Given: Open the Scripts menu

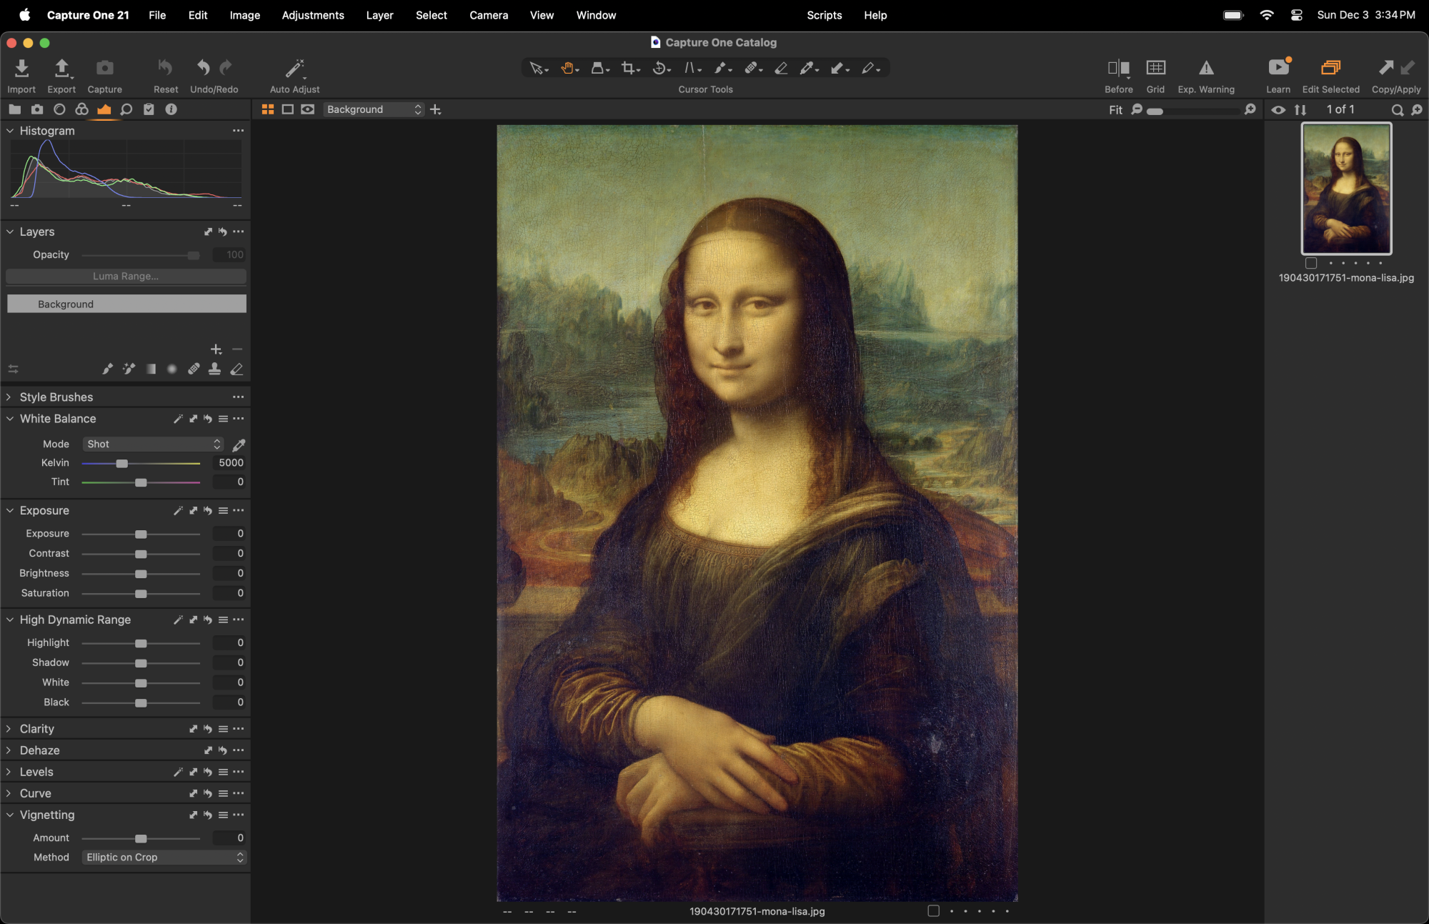Looking at the screenshot, I should (824, 15).
